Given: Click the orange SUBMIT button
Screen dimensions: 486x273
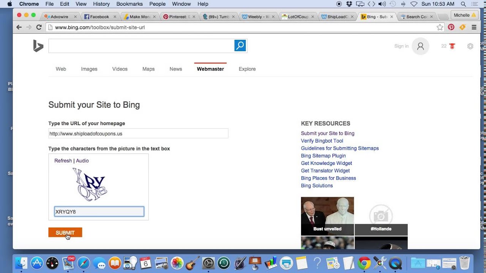Looking at the screenshot, I should [65, 232].
